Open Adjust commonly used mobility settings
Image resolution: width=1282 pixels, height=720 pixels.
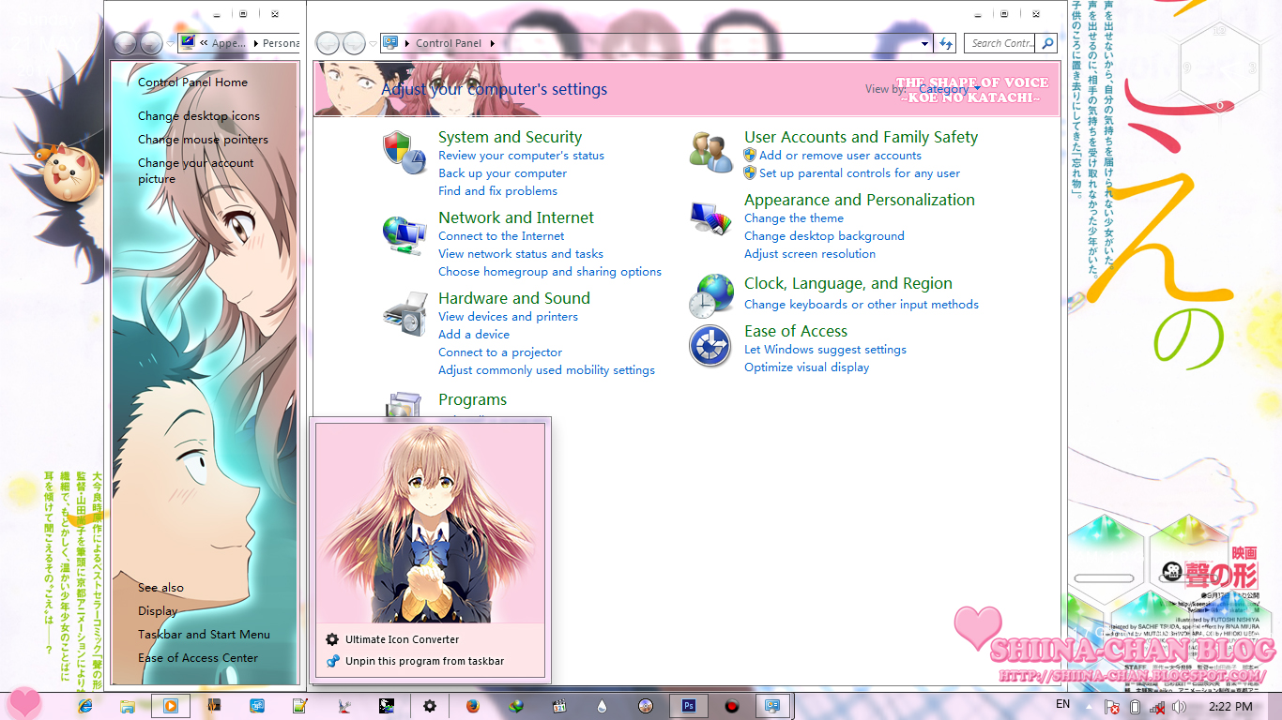(546, 370)
